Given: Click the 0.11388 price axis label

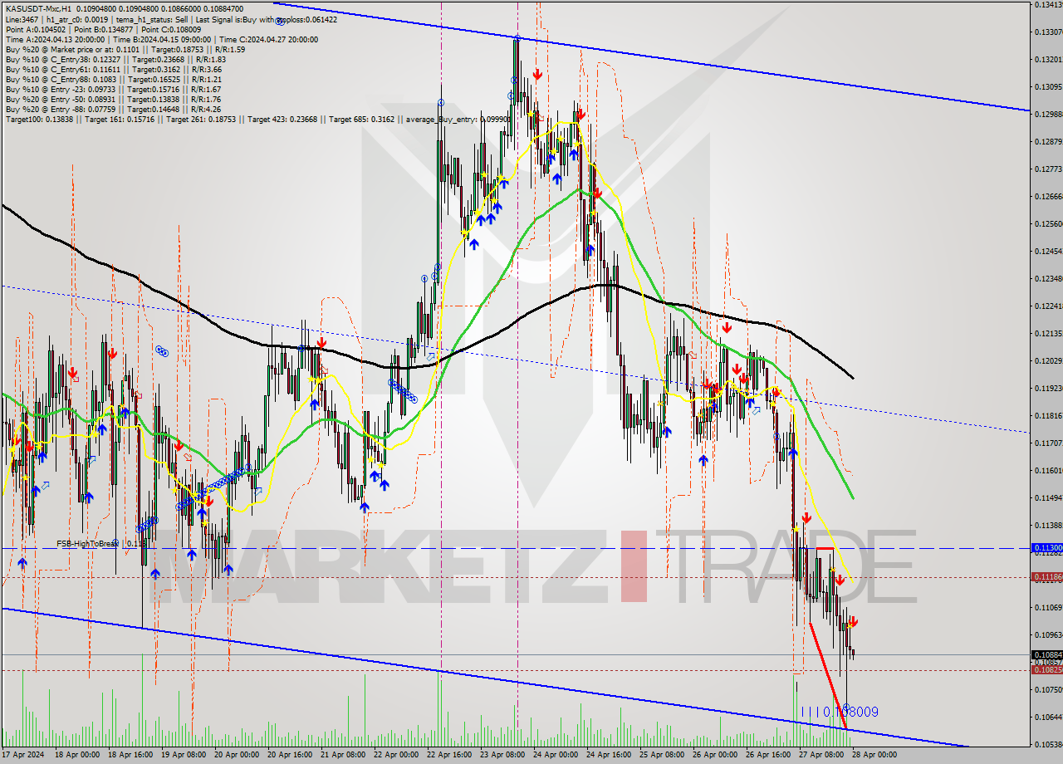Looking at the screenshot, I should click(1047, 525).
